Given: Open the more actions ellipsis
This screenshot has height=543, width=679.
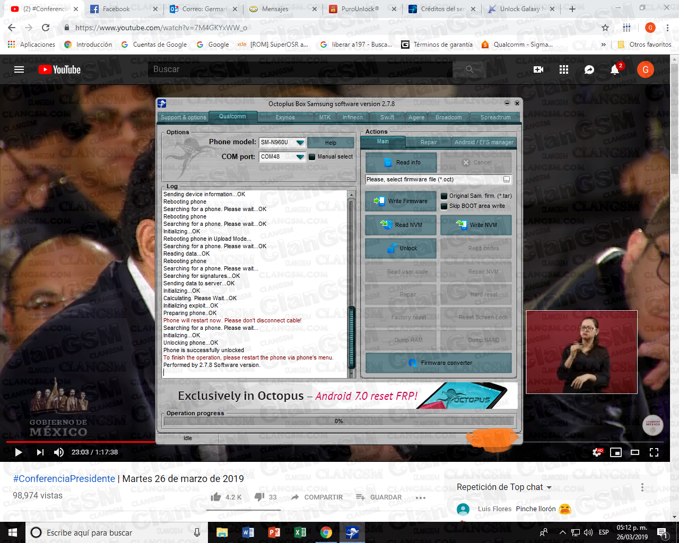Looking at the screenshot, I should 421,497.
